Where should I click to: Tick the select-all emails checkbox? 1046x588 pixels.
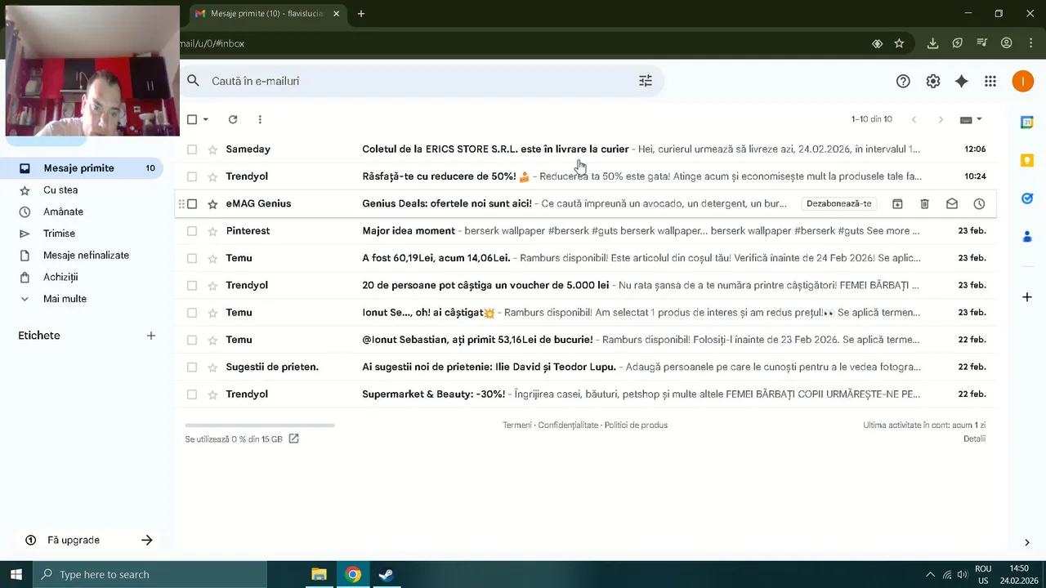[192, 119]
